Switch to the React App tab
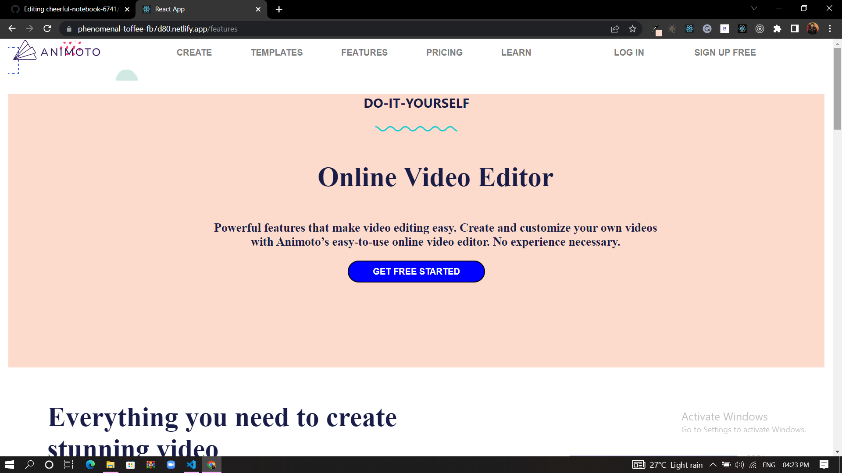This screenshot has height=473, width=842. point(193,9)
